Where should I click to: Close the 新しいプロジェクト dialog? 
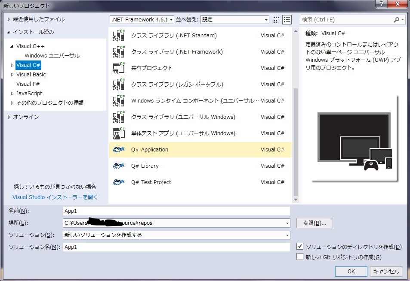398,4
